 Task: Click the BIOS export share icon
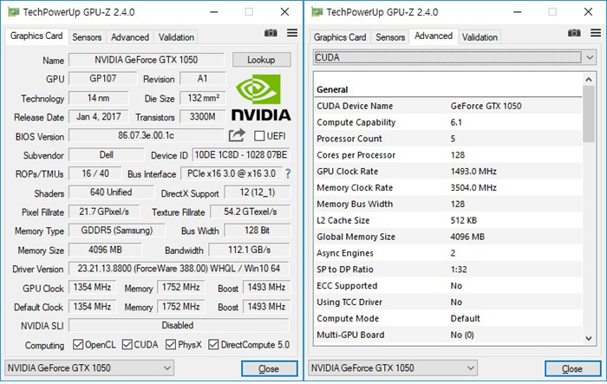pos(237,135)
